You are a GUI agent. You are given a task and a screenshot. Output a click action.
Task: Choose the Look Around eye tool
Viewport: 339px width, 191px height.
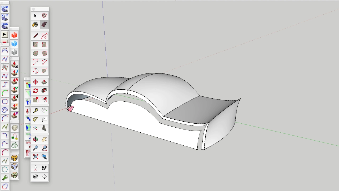pos(35,177)
